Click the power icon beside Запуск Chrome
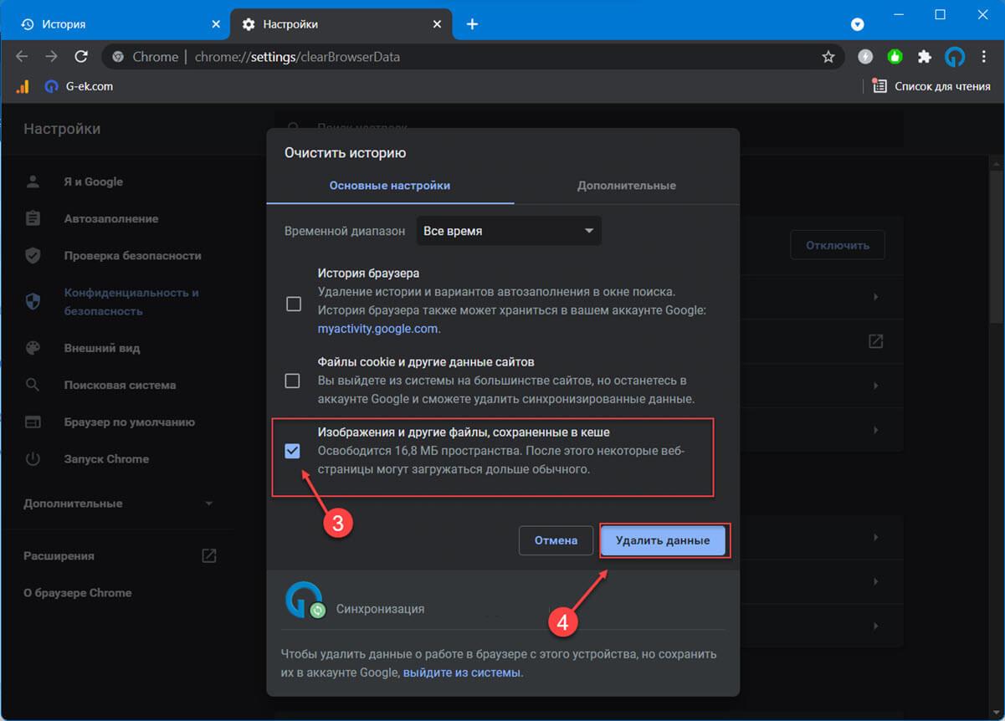The width and height of the screenshot is (1005, 721). pyautogui.click(x=33, y=458)
